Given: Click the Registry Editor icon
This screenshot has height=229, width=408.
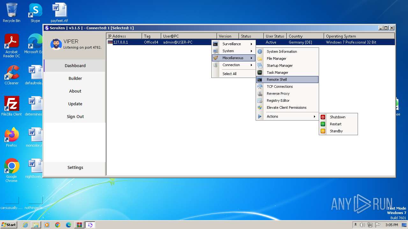Looking at the screenshot, I should coord(260,101).
